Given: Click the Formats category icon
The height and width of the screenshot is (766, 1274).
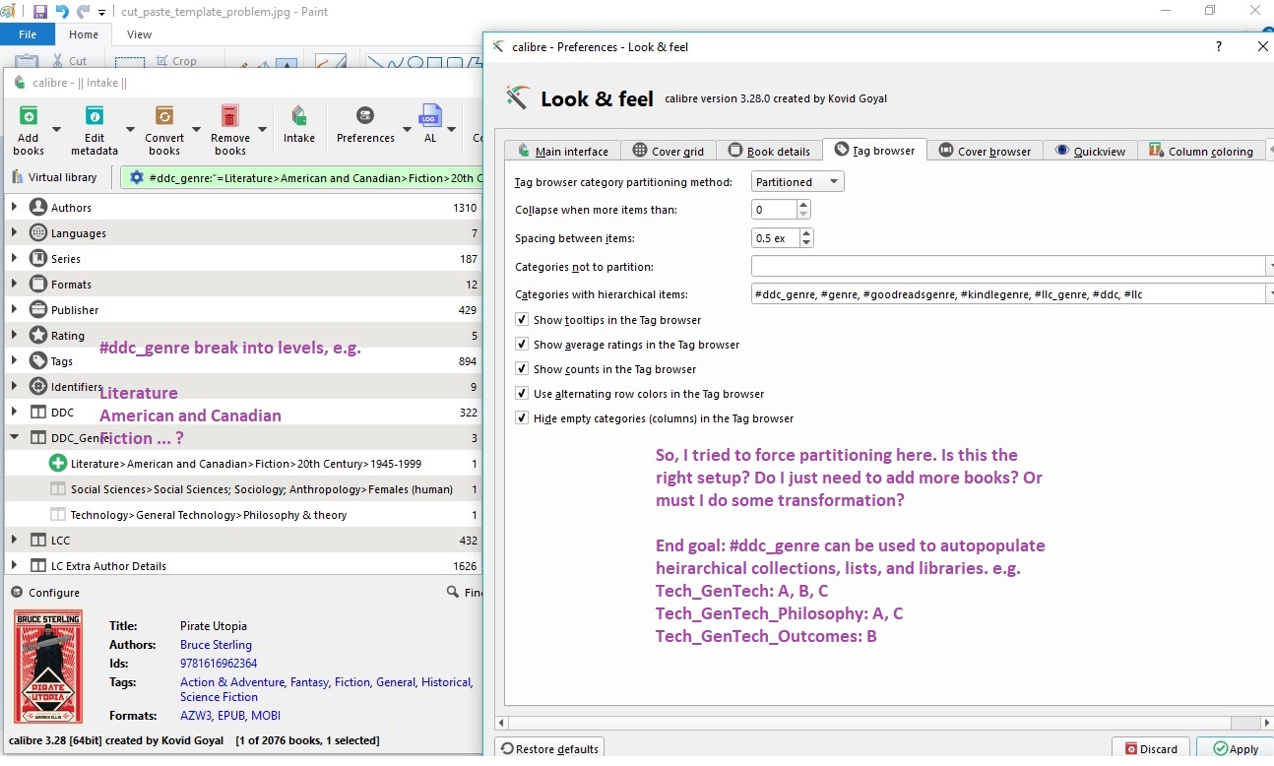Looking at the screenshot, I should click(x=38, y=285).
